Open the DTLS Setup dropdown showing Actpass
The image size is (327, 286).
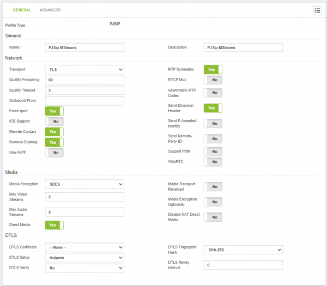(84, 258)
